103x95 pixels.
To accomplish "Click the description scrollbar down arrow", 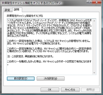I will coord(94,73).
